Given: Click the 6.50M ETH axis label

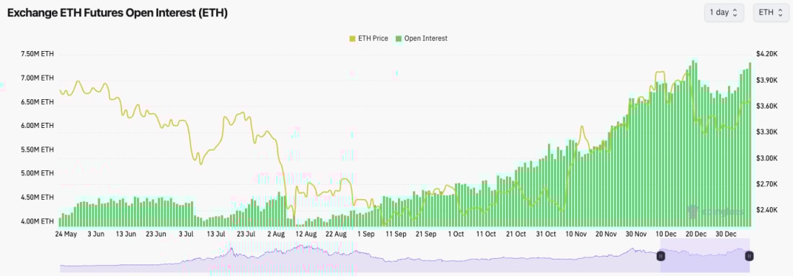Looking at the screenshot, I should coord(37,102).
